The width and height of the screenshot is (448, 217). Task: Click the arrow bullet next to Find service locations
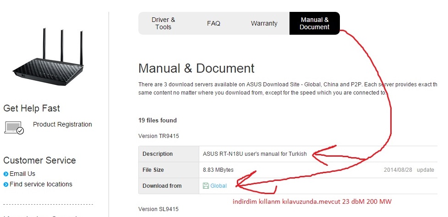tap(5, 185)
